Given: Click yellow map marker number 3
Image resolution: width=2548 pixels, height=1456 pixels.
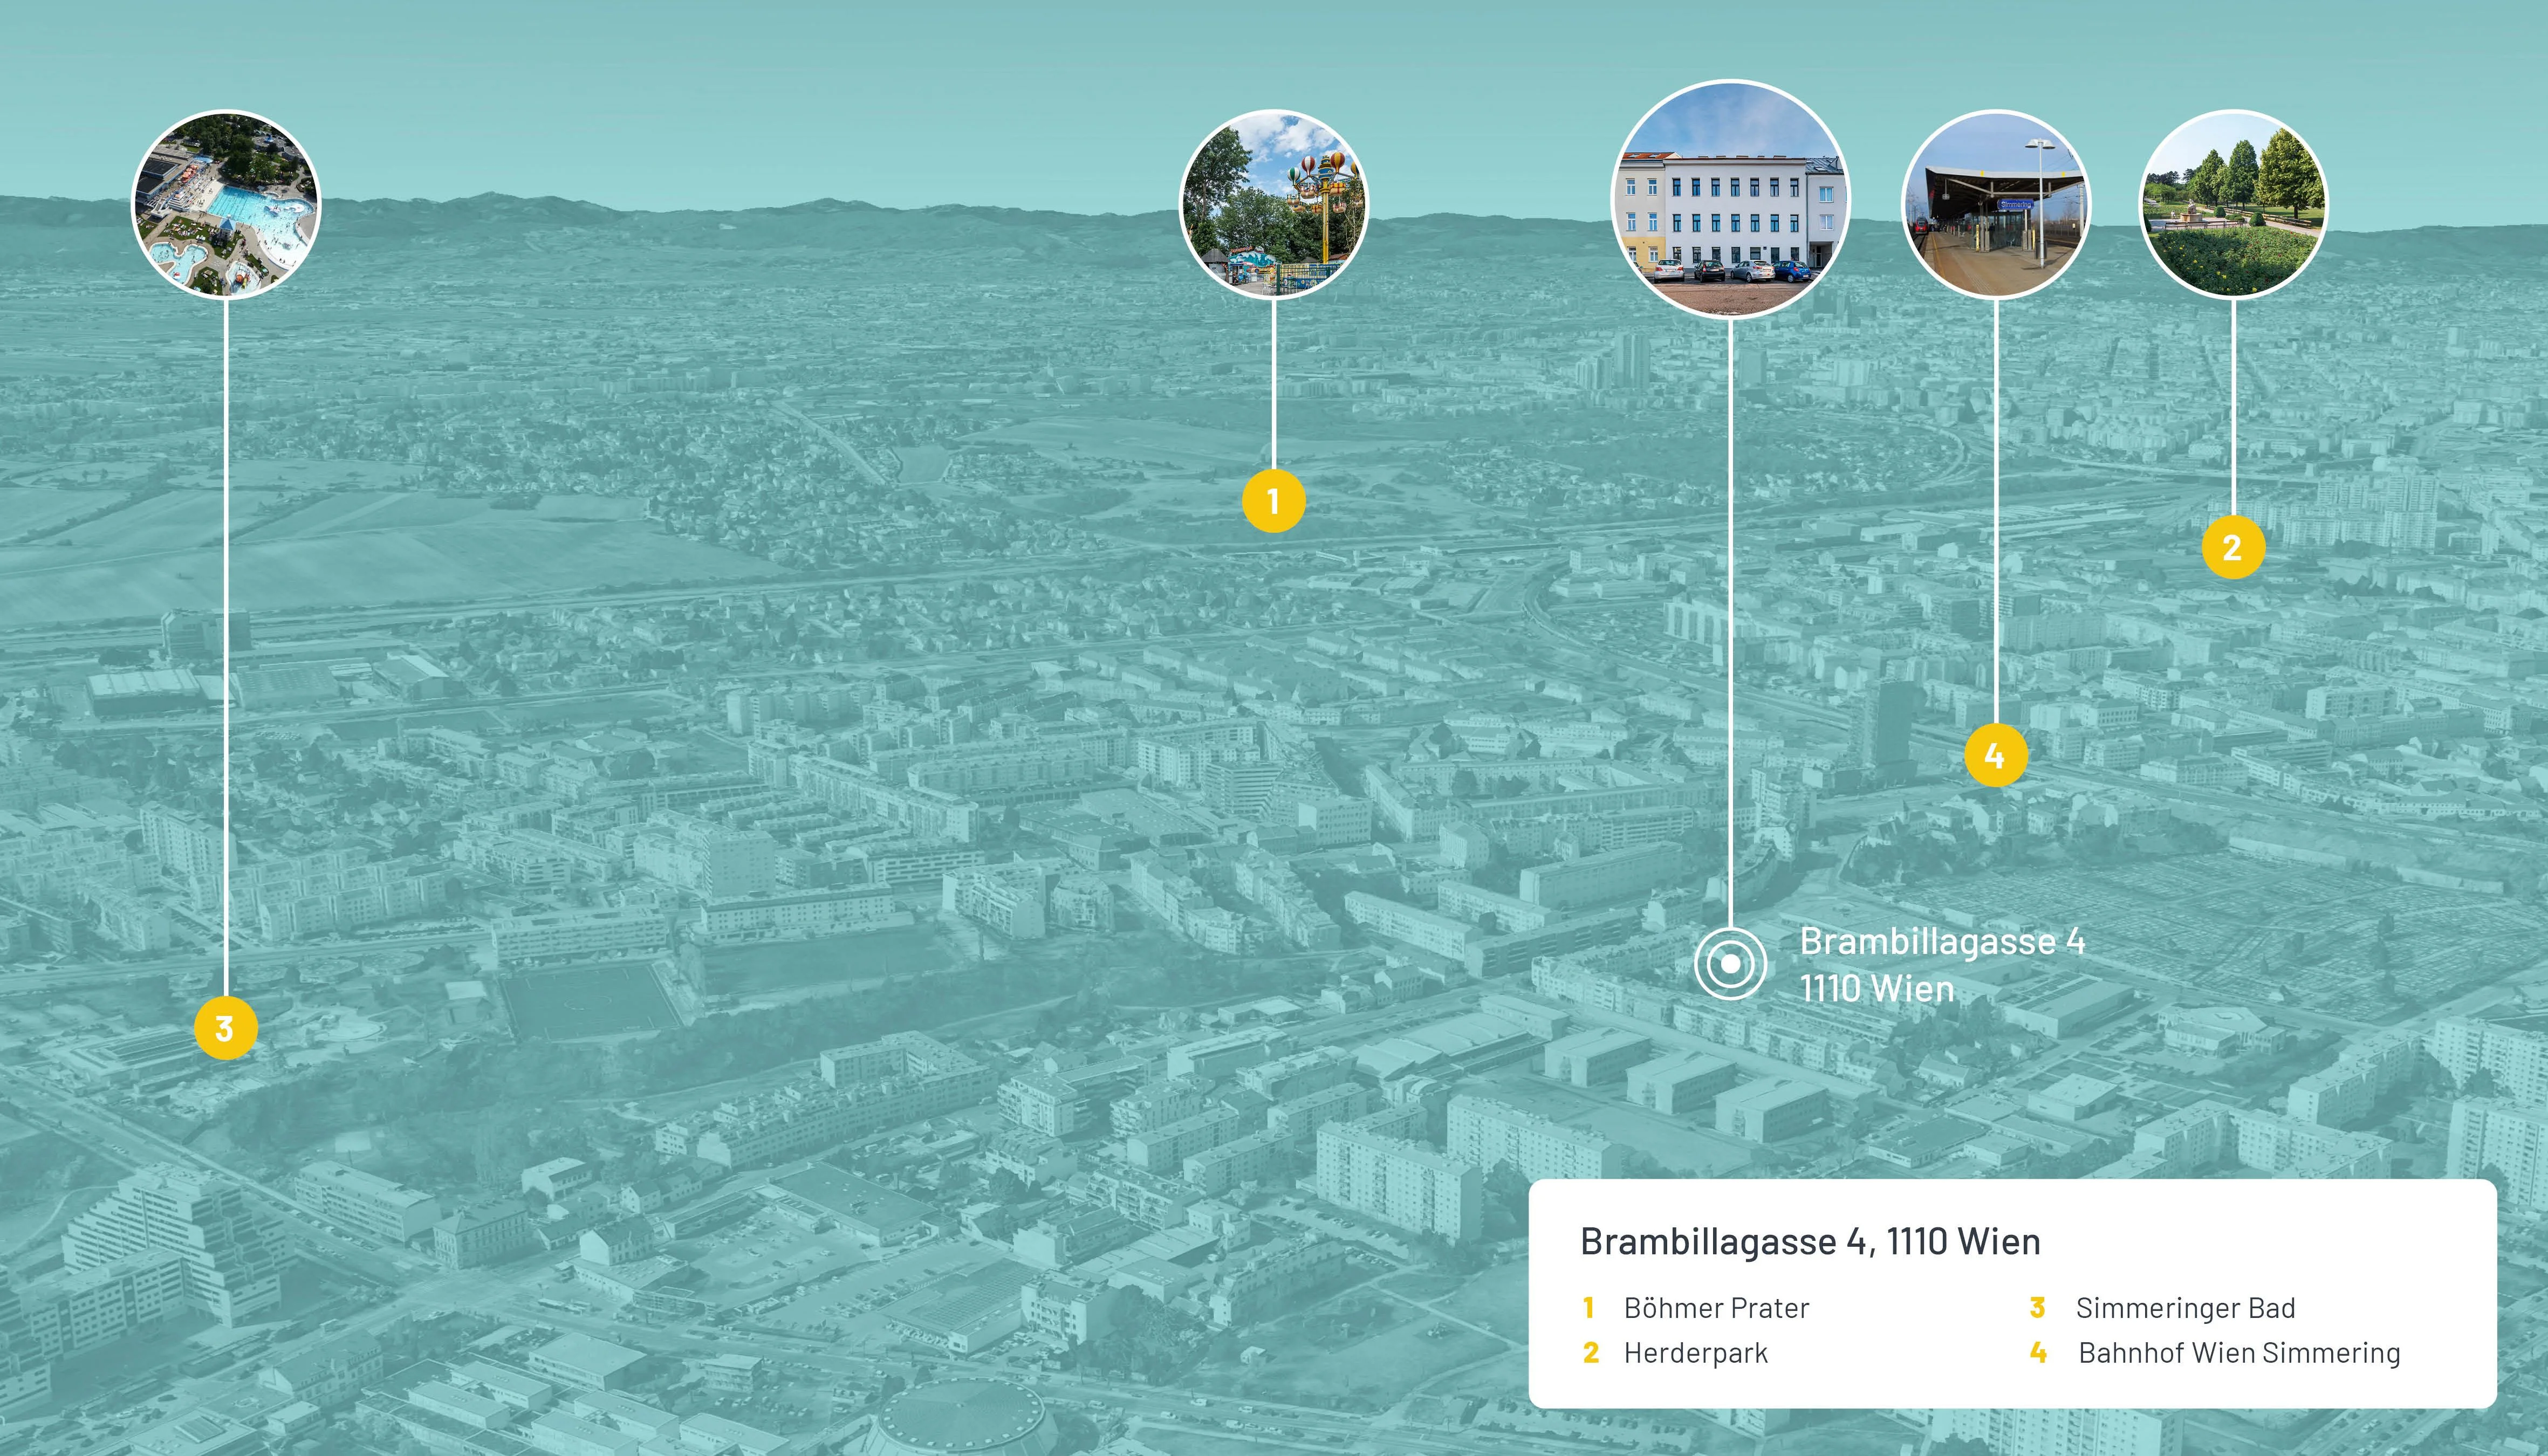Looking at the screenshot, I should 225,1027.
